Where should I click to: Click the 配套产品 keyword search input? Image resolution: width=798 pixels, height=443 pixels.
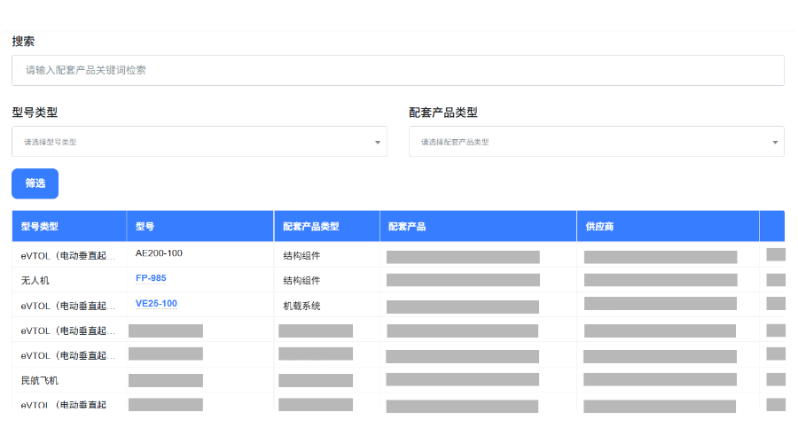397,71
